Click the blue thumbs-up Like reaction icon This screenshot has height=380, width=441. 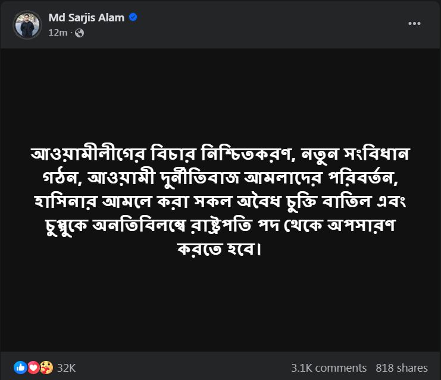click(x=20, y=368)
